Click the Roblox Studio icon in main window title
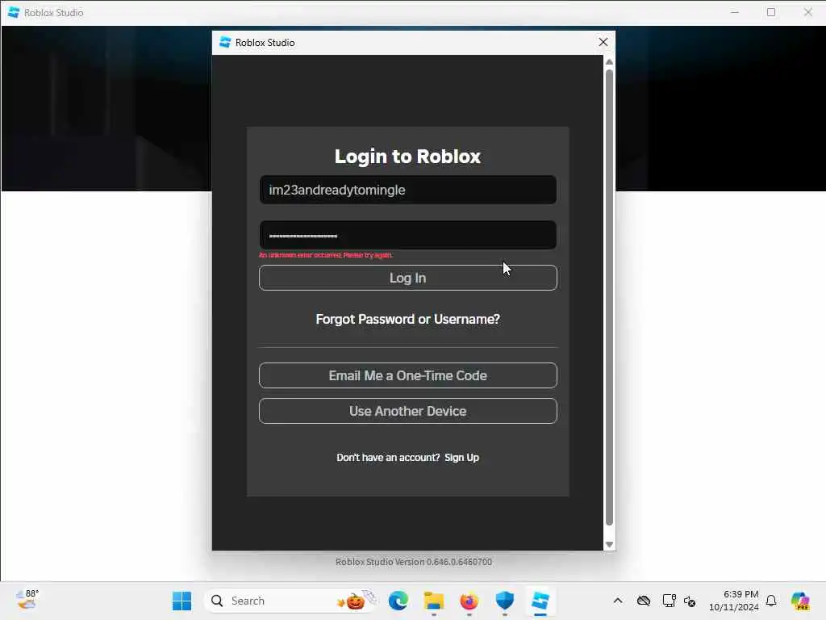826x620 pixels. [x=14, y=12]
